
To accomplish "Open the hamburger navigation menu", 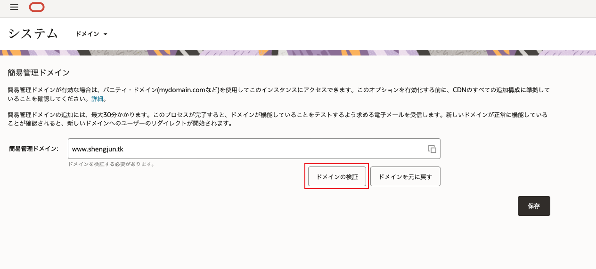I will tap(14, 7).
